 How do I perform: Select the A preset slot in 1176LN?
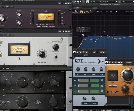pos(1,7)
